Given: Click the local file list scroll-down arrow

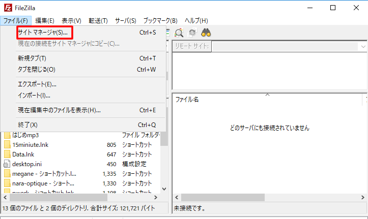Looking at the screenshot, I should (x=164, y=189).
